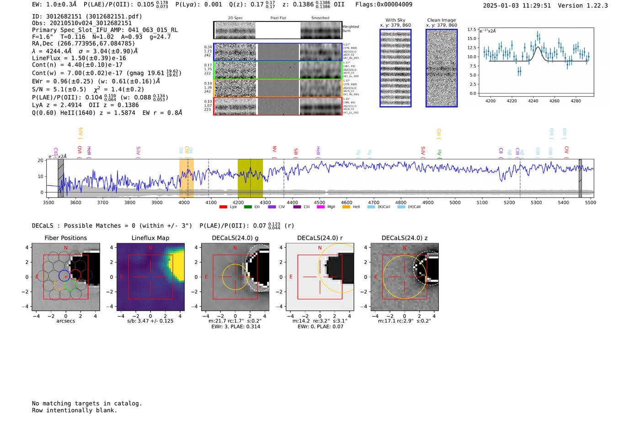Open the DECaLS z band cutout
Image resolution: width=640 pixels, height=435 pixels.
click(x=404, y=277)
